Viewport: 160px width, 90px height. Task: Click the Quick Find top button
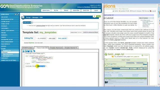point(86,10)
